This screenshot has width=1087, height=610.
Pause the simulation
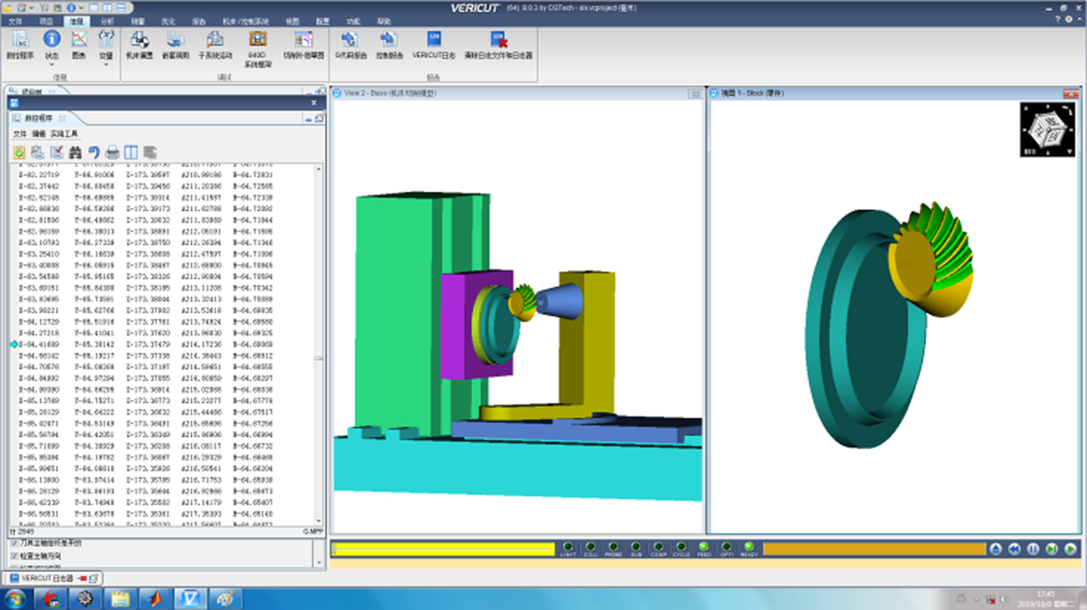tap(1033, 548)
